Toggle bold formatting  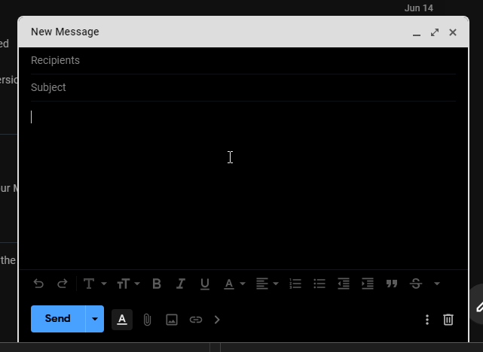pos(157,284)
